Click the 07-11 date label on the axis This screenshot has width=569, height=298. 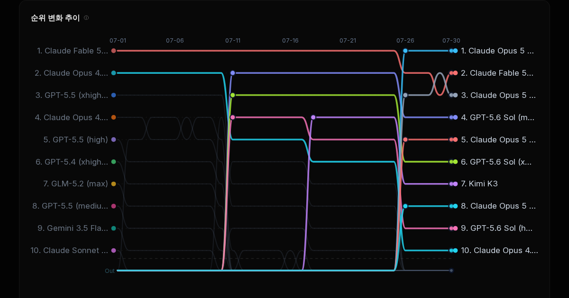[233, 41]
